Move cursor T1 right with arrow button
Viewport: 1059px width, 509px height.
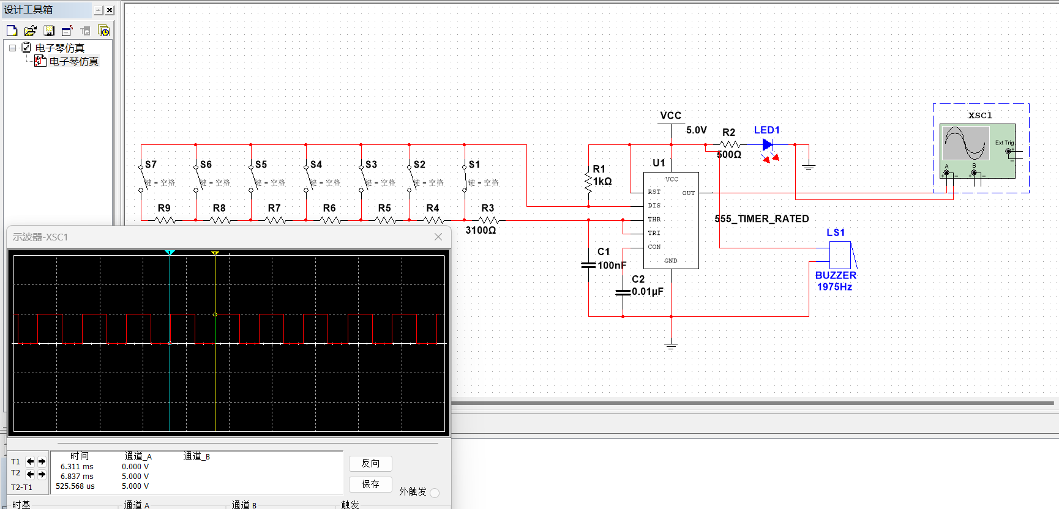(x=42, y=462)
